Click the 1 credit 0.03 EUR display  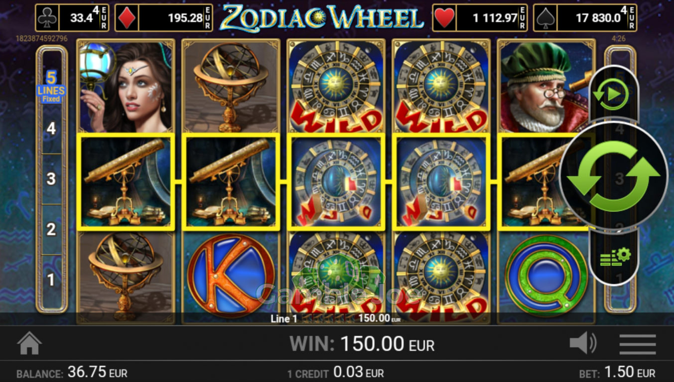coord(336,373)
